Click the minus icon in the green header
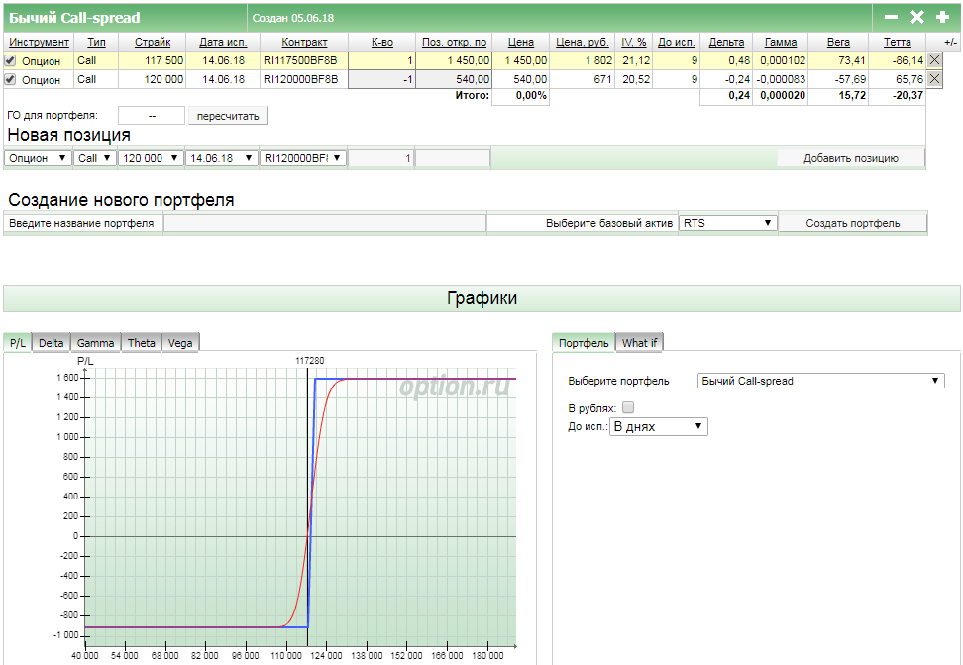Viewport: 963px width, 665px height. (x=891, y=18)
